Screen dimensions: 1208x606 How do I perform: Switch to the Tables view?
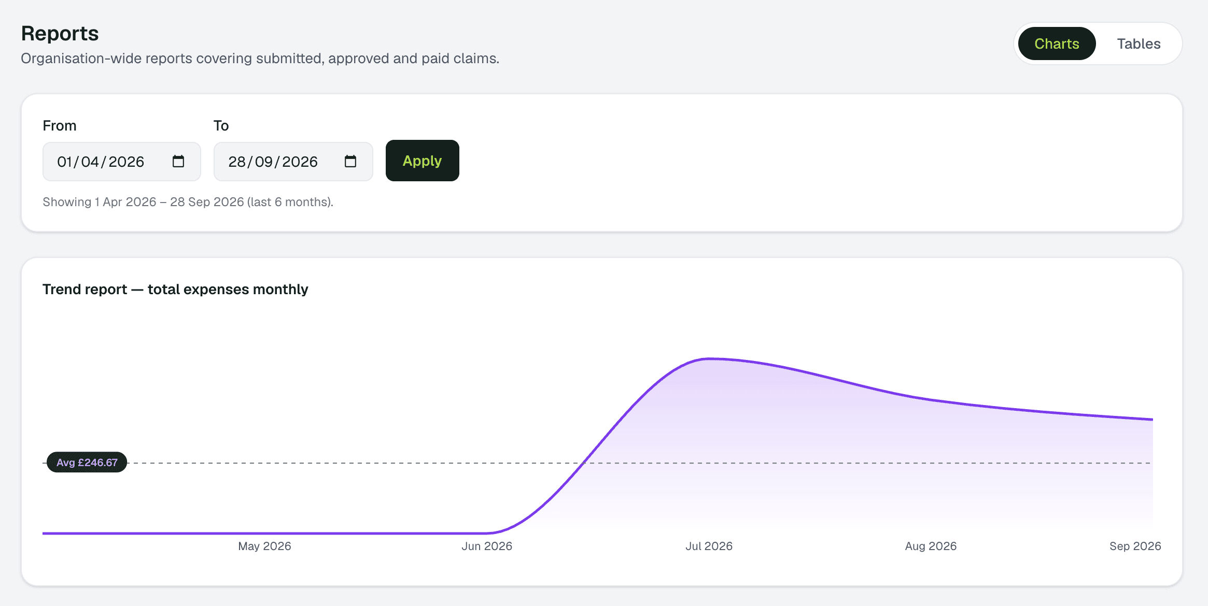tap(1139, 44)
